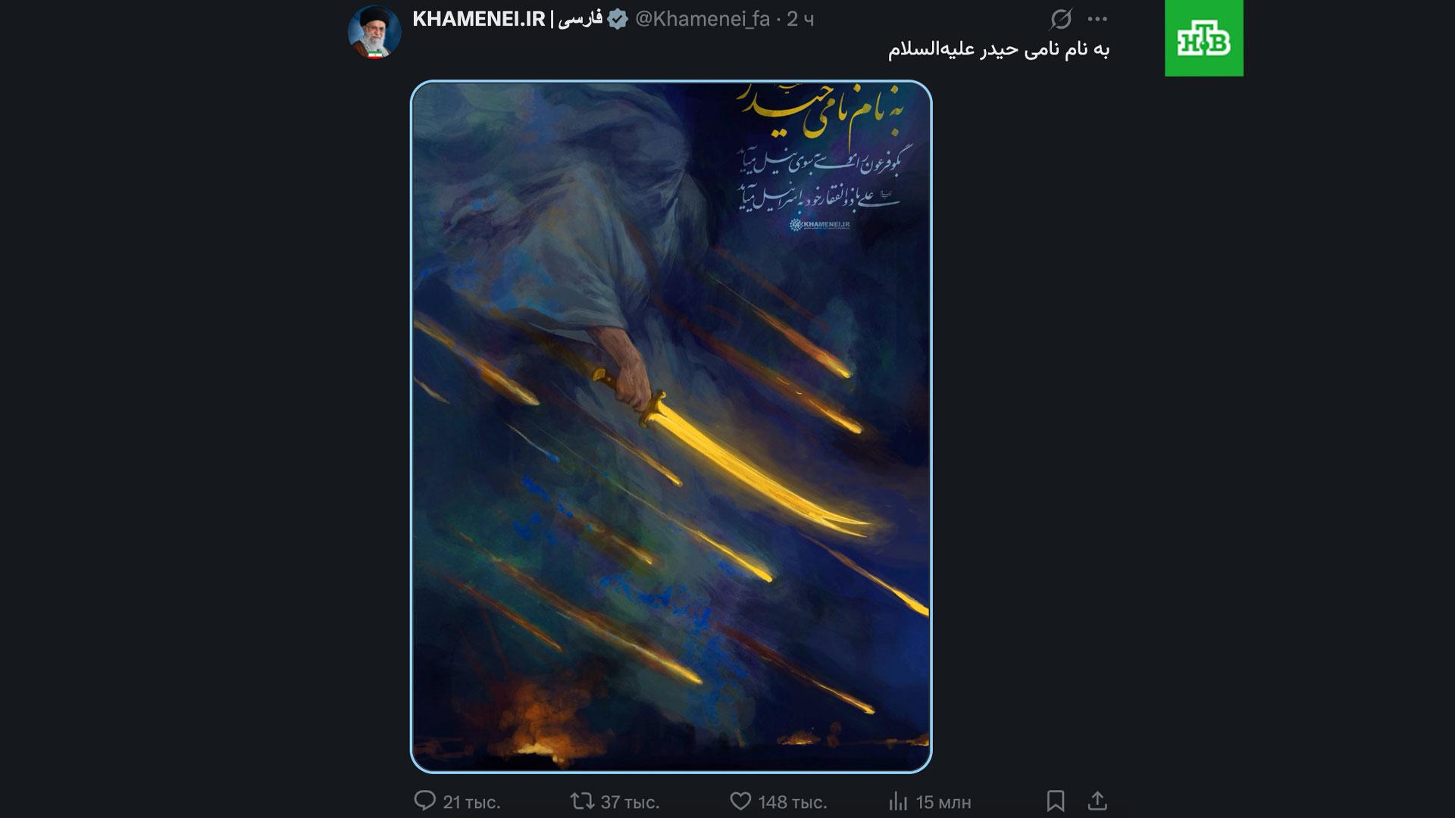Click the 37 thousand reposts count

pyautogui.click(x=630, y=802)
